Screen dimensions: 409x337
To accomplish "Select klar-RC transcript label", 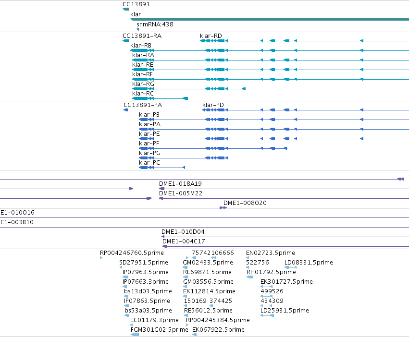I will point(143,94).
